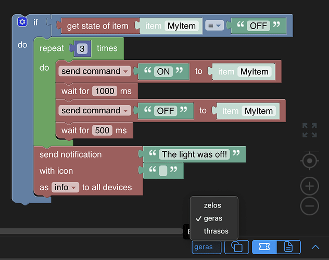Click the 'with icon' label on notification block
Screen dimensions: 329x260
click(56, 171)
